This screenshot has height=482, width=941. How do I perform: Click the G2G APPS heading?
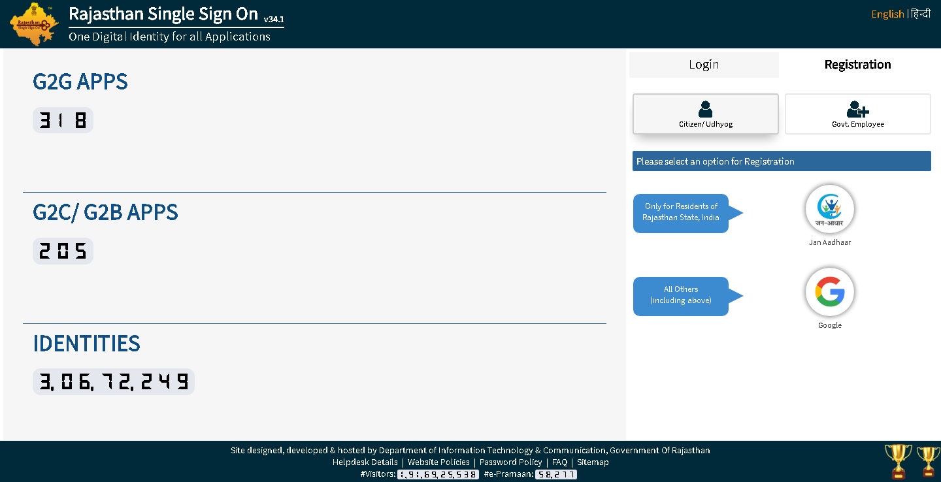pyautogui.click(x=80, y=82)
